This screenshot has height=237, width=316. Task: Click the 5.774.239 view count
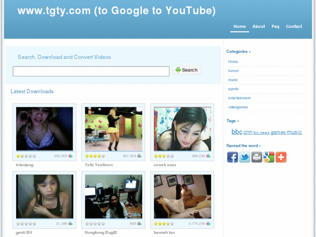pos(197,224)
